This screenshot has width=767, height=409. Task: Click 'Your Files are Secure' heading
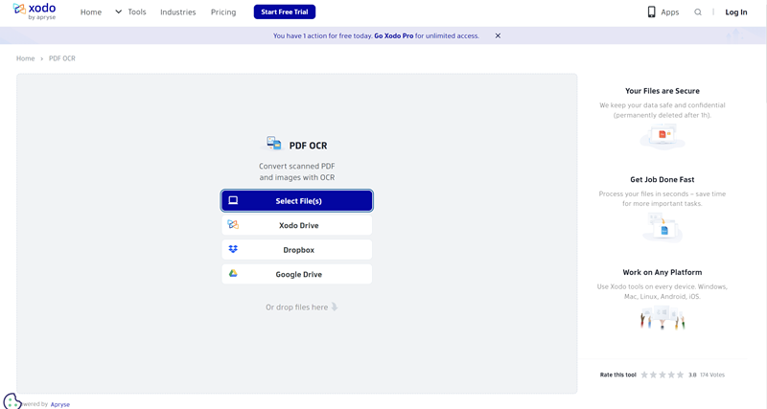pos(662,91)
